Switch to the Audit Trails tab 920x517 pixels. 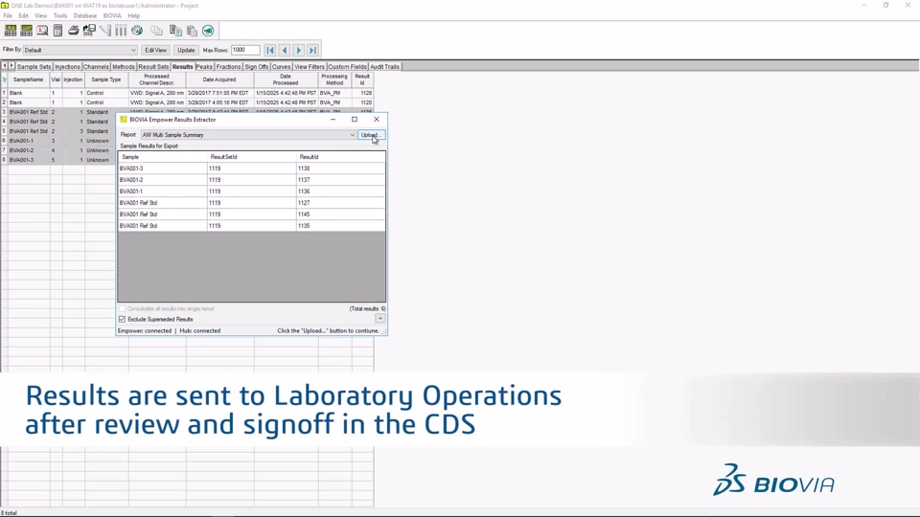click(x=385, y=67)
